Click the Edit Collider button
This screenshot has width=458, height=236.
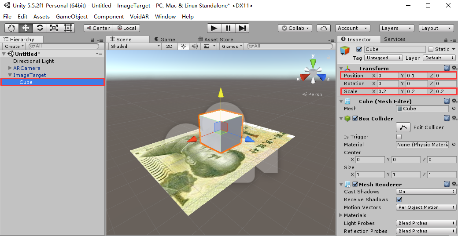[x=403, y=127]
